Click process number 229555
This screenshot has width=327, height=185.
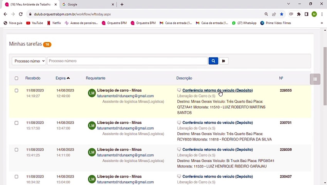286,90
